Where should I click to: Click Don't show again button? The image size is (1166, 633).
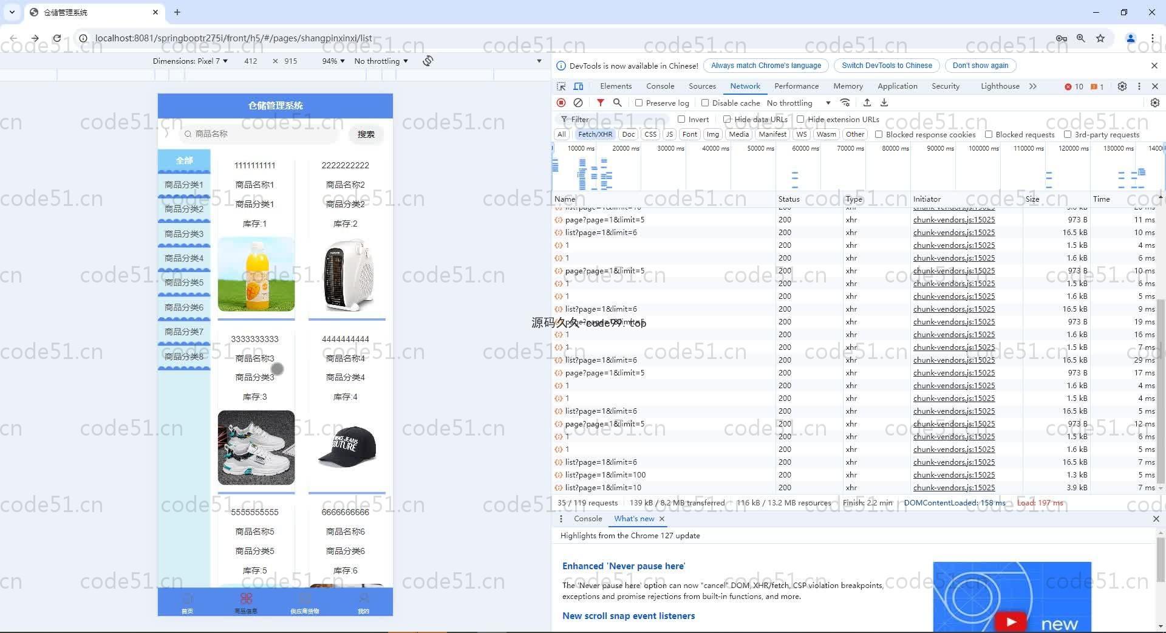[980, 66]
